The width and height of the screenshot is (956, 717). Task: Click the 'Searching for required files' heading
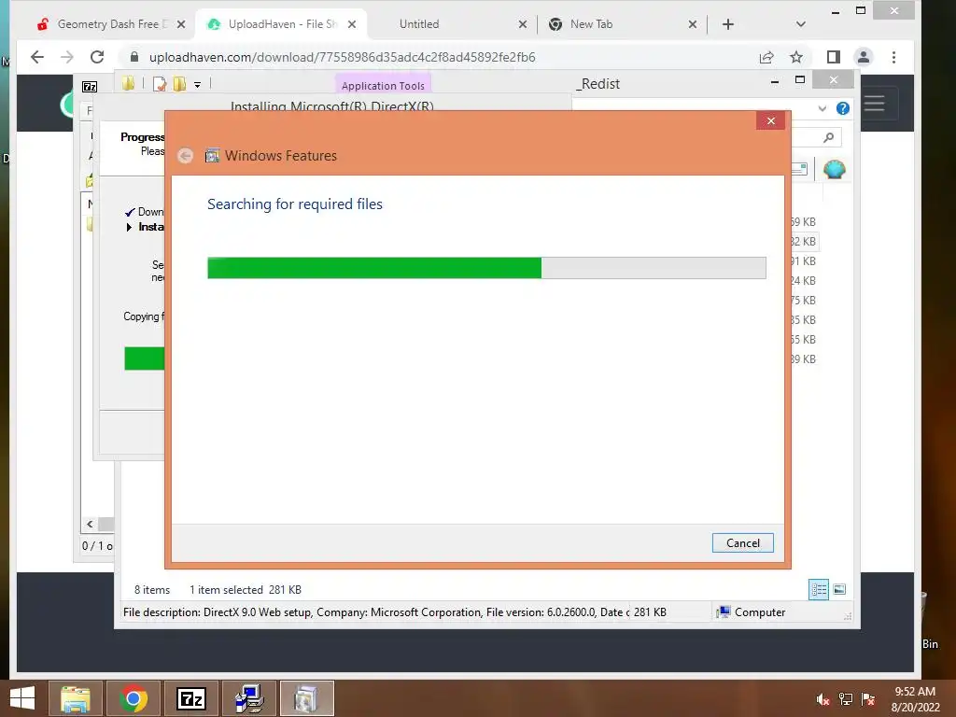[294, 204]
